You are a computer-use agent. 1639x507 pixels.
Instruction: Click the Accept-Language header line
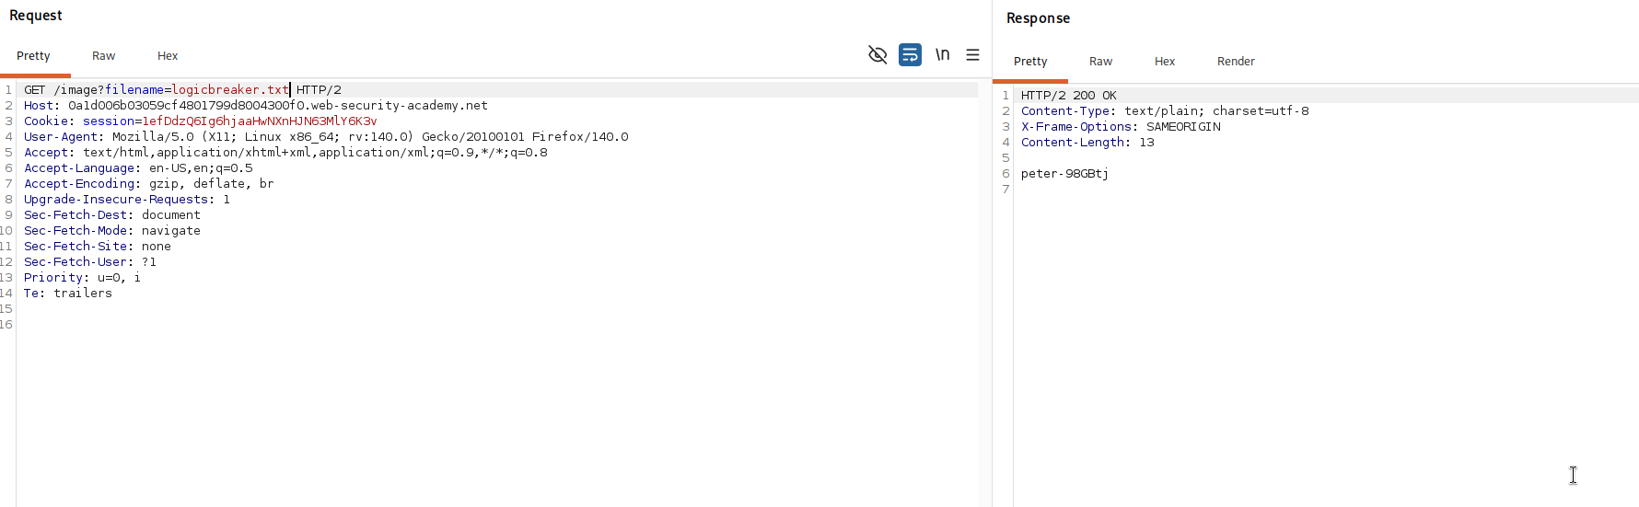[138, 168]
